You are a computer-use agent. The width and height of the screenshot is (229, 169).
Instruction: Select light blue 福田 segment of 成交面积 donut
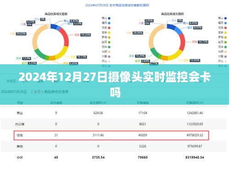[x=178, y=30]
